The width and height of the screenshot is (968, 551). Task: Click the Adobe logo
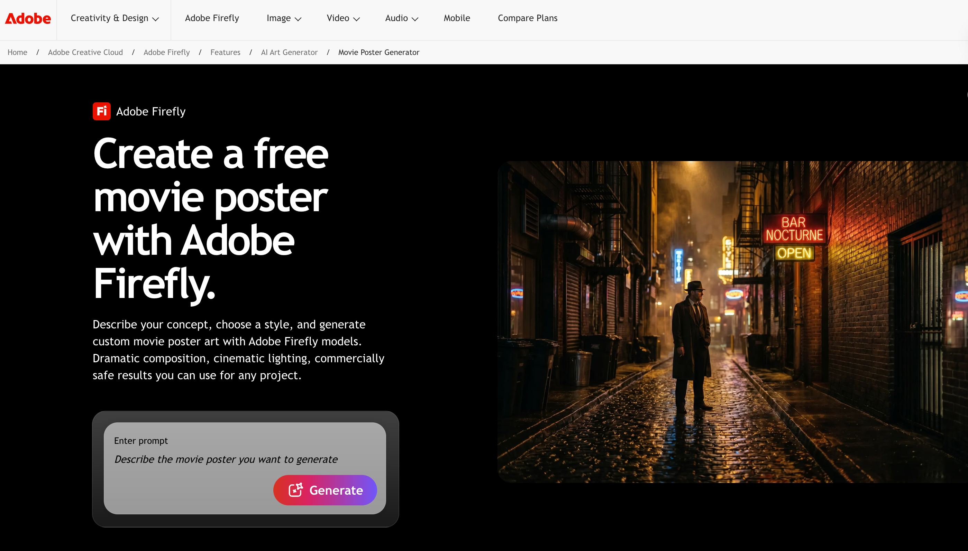[28, 19]
